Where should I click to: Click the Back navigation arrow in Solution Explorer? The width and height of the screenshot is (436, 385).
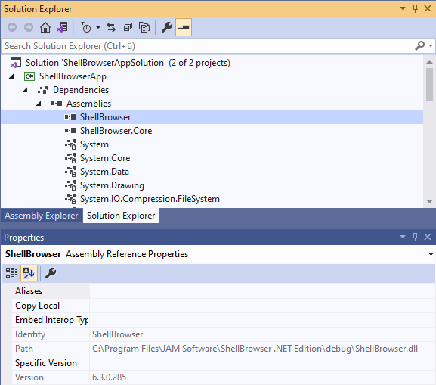12,27
